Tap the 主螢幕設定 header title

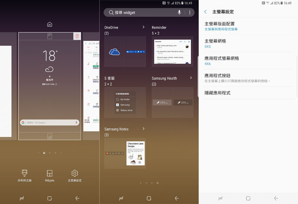coord(223,12)
